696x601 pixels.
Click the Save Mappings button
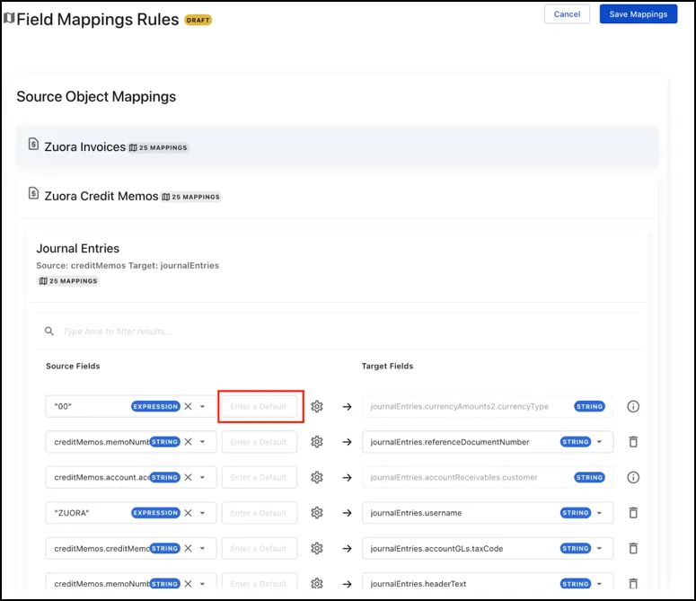pyautogui.click(x=638, y=14)
